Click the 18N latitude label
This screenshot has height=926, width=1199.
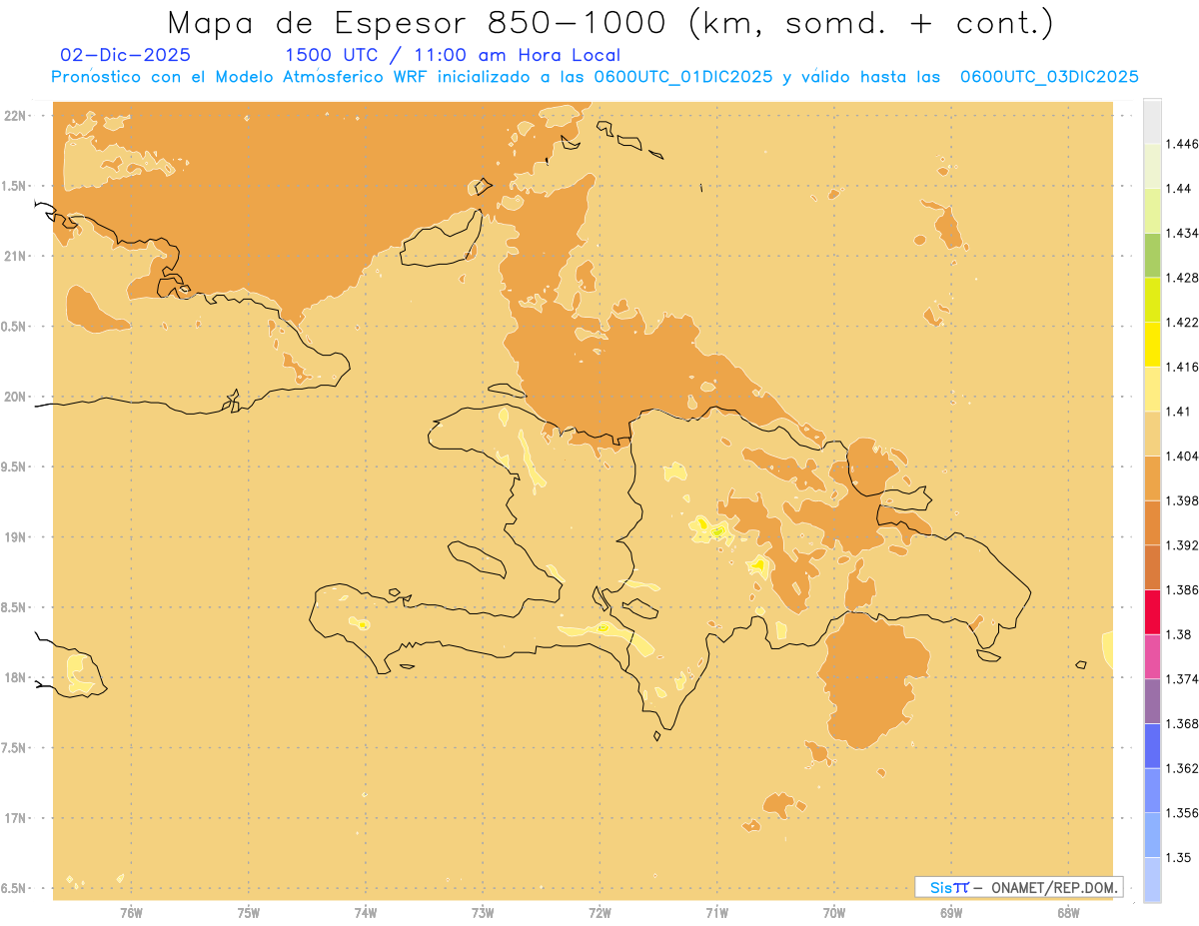coord(15,677)
